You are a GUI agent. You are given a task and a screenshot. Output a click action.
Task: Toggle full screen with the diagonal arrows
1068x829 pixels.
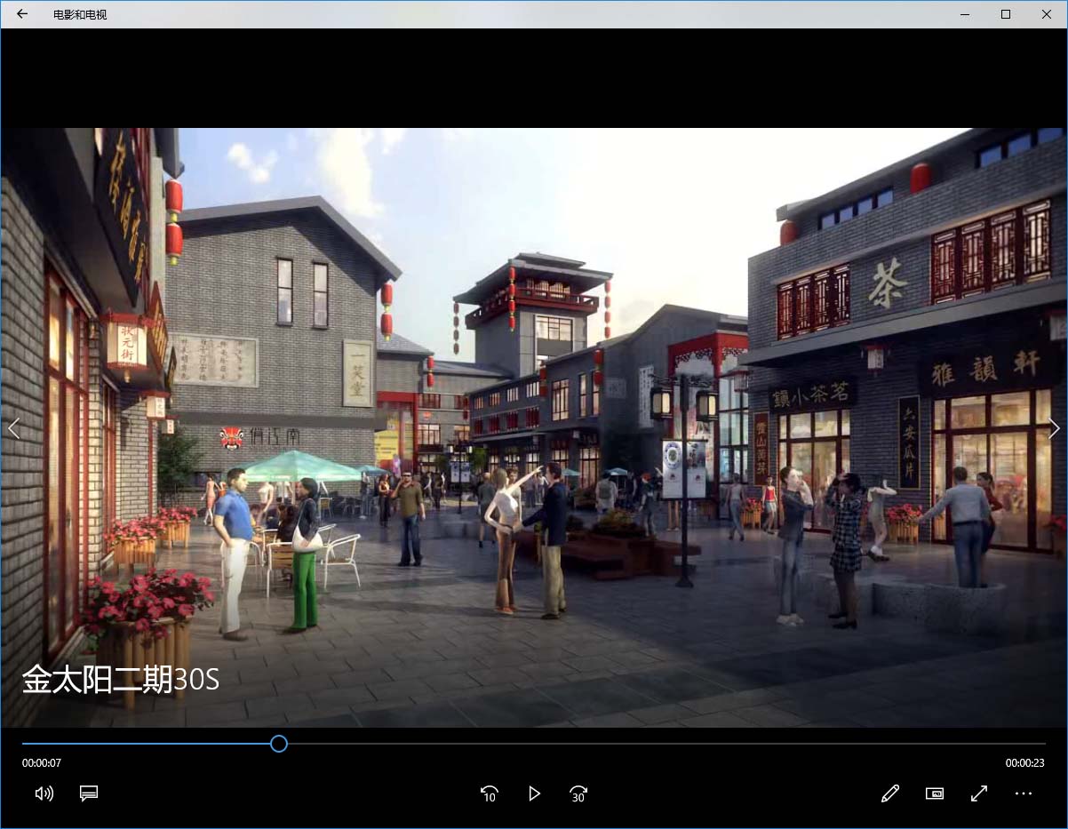[979, 793]
